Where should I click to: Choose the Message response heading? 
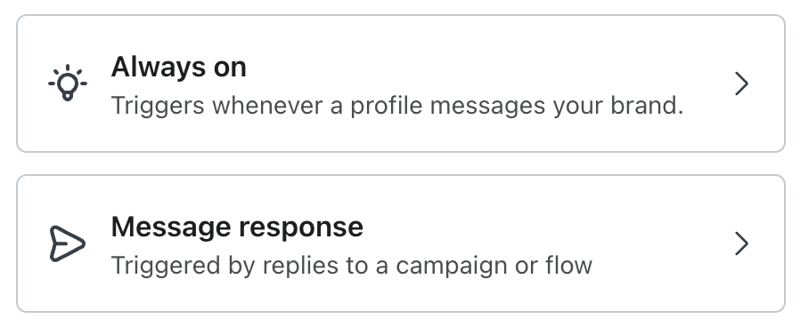[237, 227]
